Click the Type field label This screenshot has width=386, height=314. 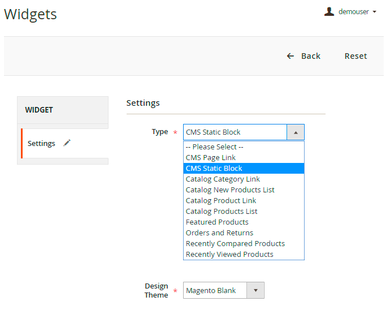(160, 132)
